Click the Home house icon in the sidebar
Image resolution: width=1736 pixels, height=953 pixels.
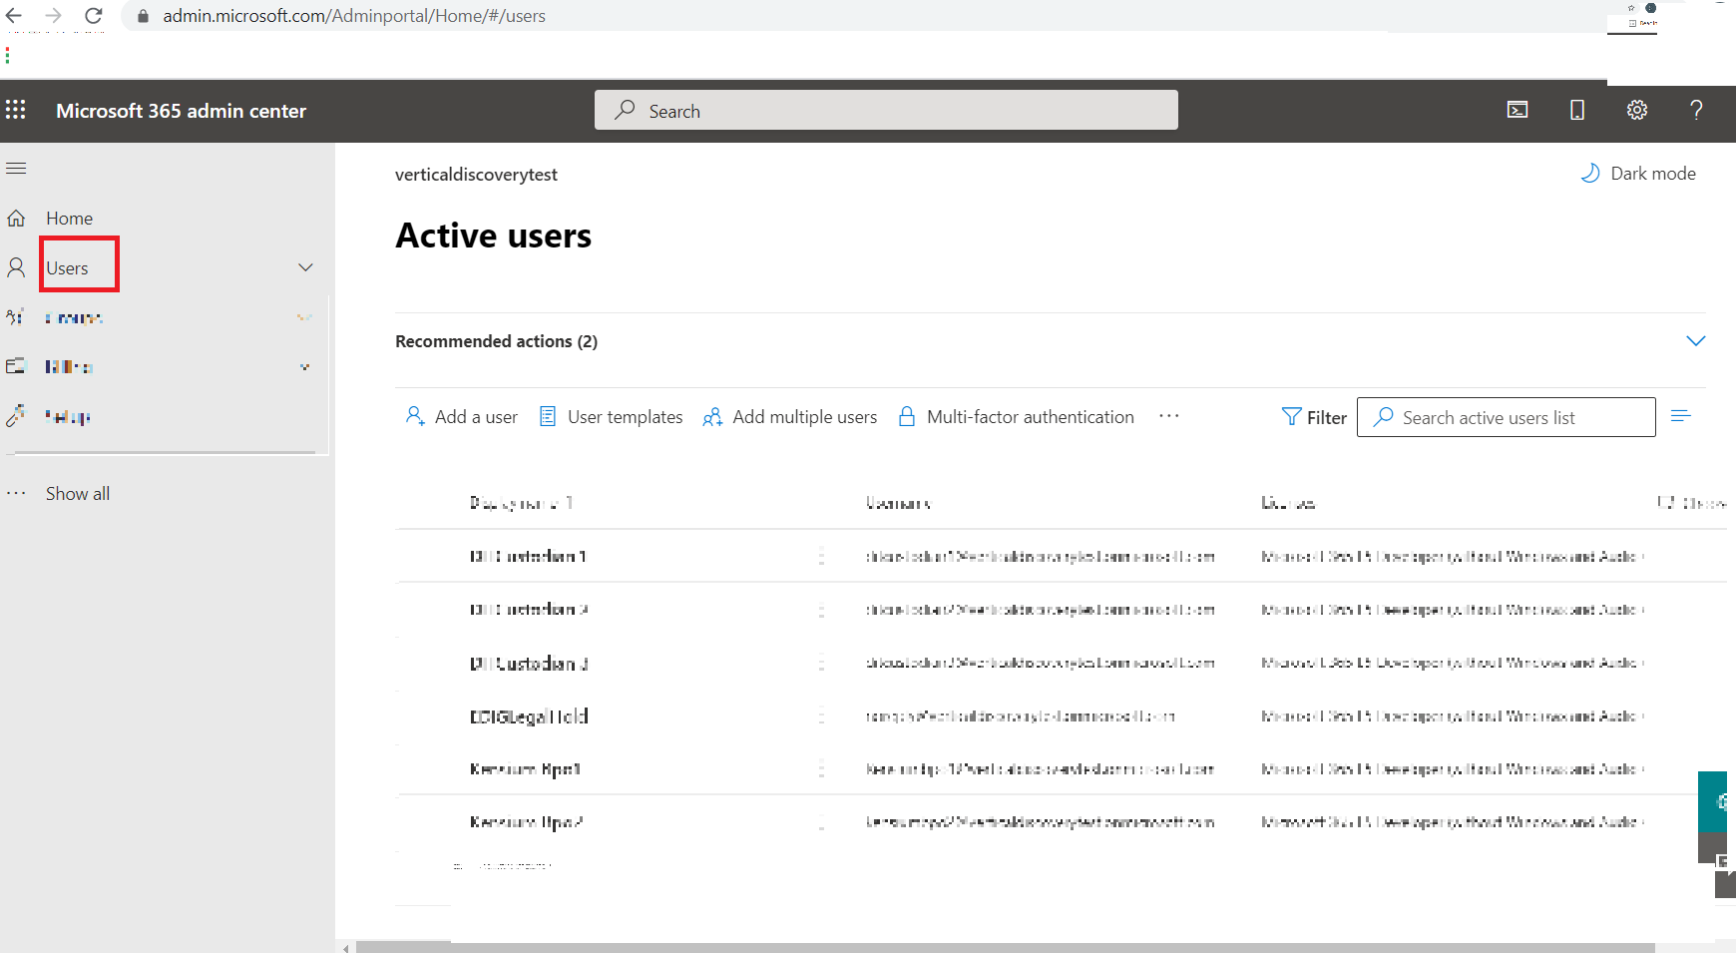16,218
